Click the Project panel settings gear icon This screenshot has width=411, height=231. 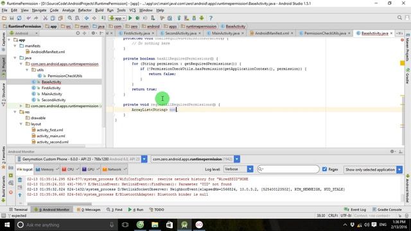(x=93, y=33)
